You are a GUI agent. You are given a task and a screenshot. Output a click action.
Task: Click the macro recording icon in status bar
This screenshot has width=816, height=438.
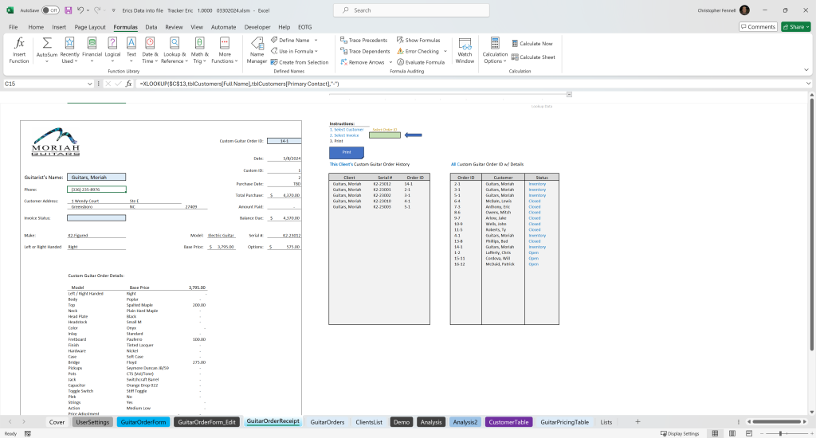pyautogui.click(x=28, y=433)
